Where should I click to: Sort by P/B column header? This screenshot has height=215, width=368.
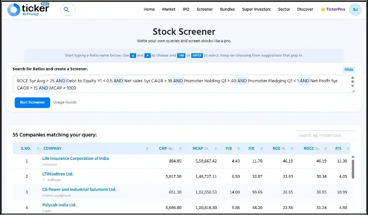click(x=229, y=148)
